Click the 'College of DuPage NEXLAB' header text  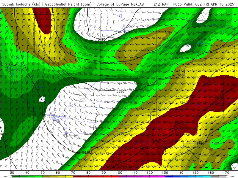(120, 4)
